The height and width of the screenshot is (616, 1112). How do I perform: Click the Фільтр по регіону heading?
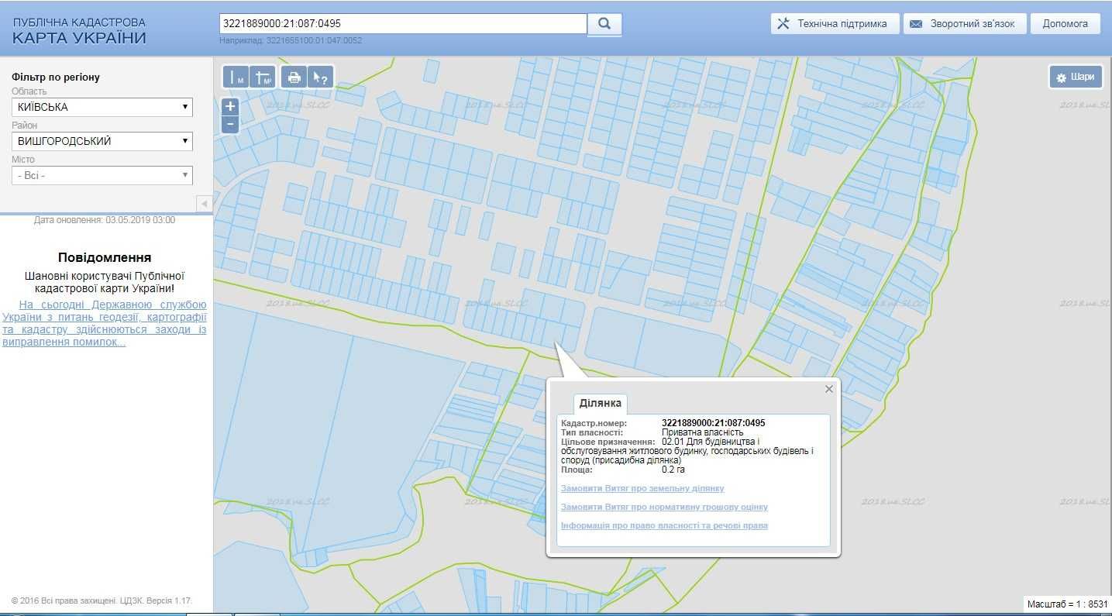(x=56, y=77)
